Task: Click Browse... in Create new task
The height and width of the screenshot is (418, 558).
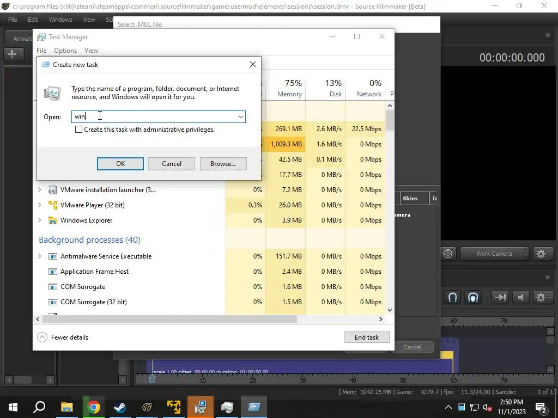Action: pyautogui.click(x=223, y=163)
